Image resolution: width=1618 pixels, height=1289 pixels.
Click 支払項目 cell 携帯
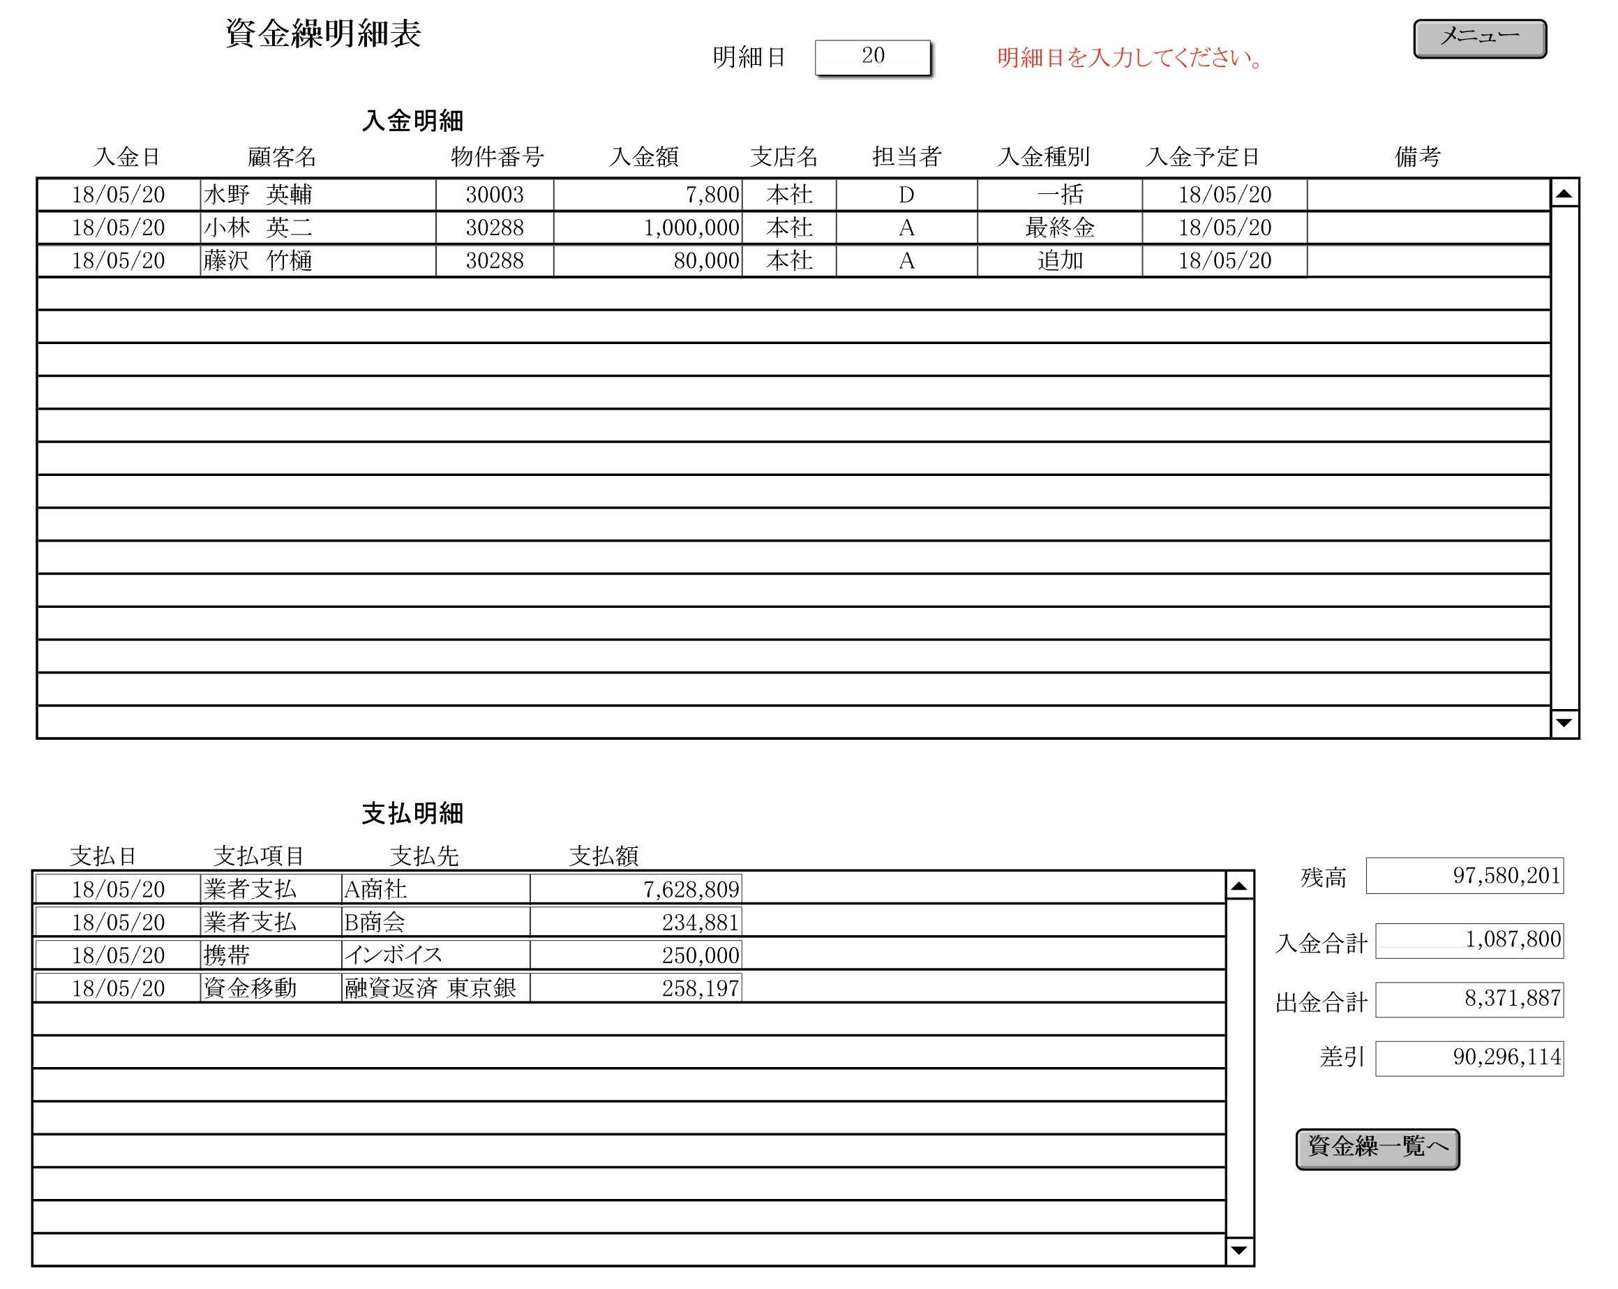click(x=271, y=955)
